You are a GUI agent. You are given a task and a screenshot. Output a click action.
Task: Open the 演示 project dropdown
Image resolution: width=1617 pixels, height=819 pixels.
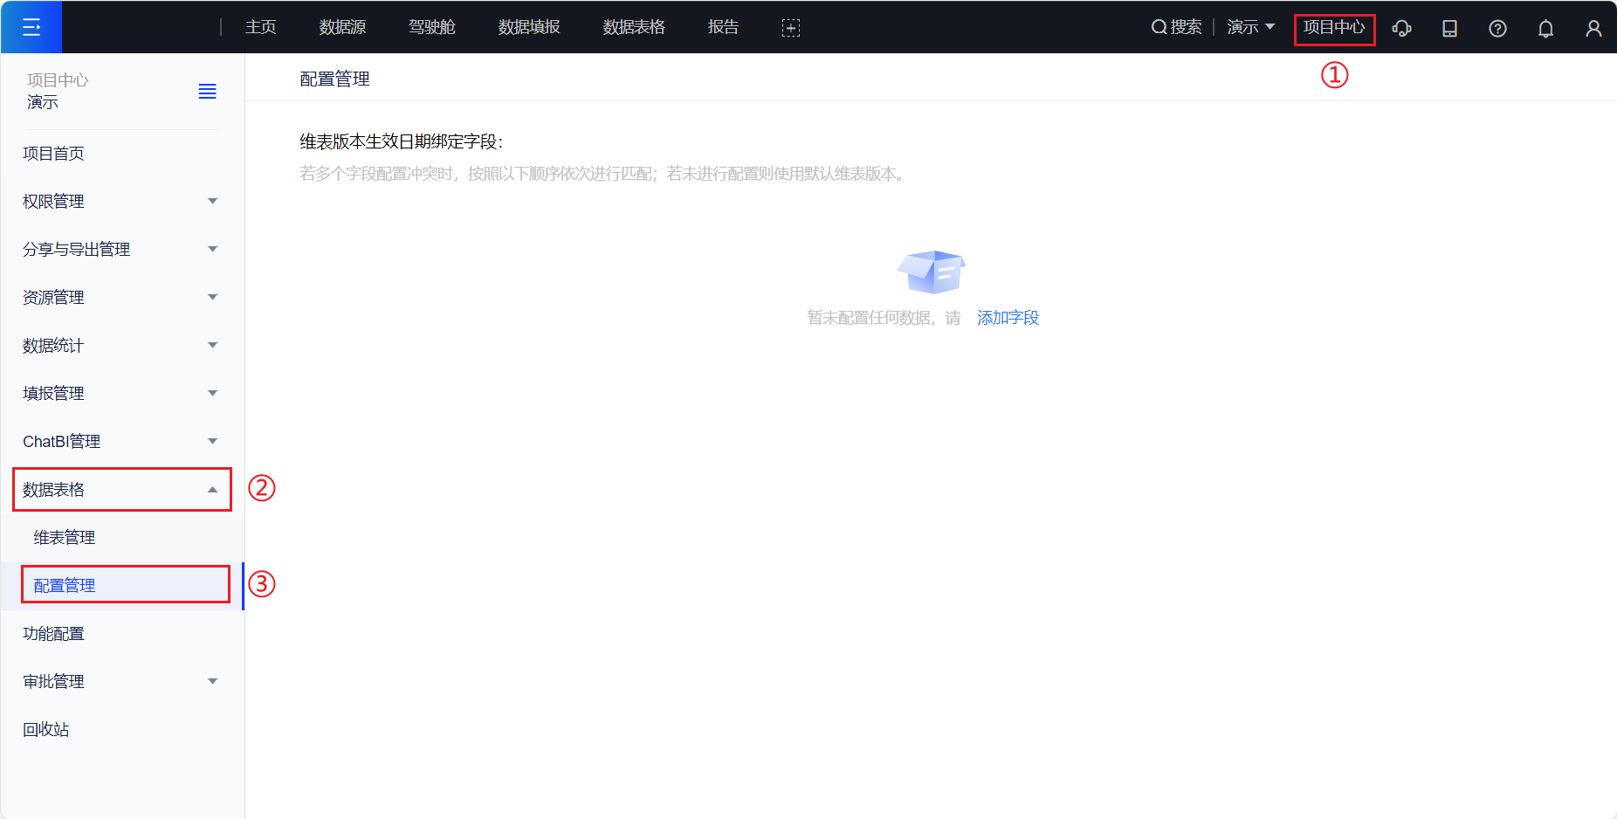1250,27
